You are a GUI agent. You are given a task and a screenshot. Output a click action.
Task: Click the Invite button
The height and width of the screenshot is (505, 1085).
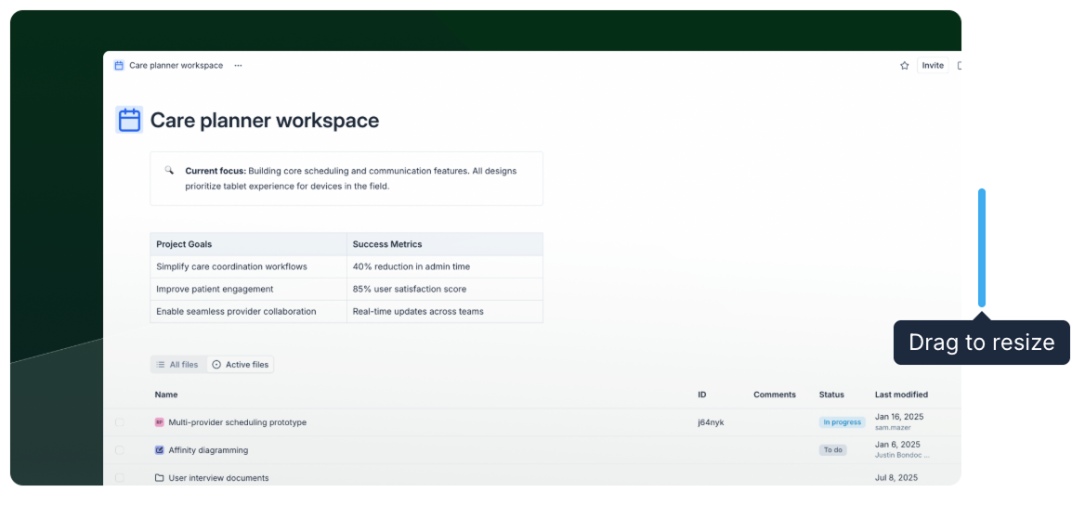(x=932, y=66)
